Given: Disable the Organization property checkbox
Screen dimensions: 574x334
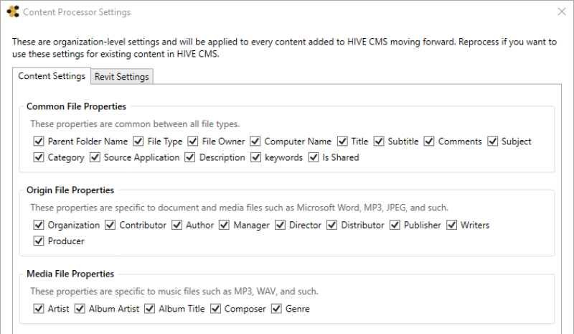Looking at the screenshot, I should (x=39, y=225).
